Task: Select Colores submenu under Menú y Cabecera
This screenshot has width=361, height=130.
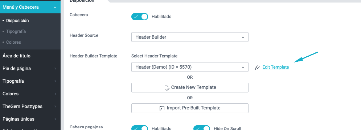Action: coord(13,42)
